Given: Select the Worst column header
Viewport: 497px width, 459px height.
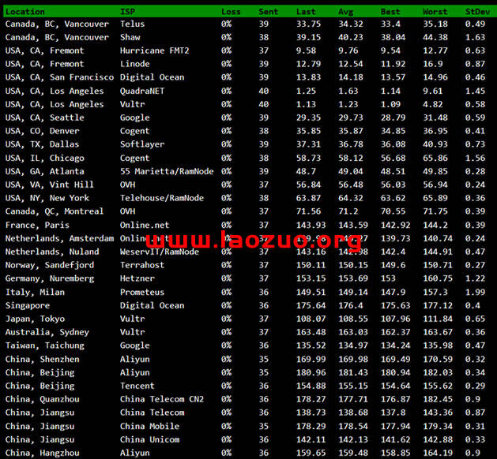Looking at the screenshot, I should [435, 12].
